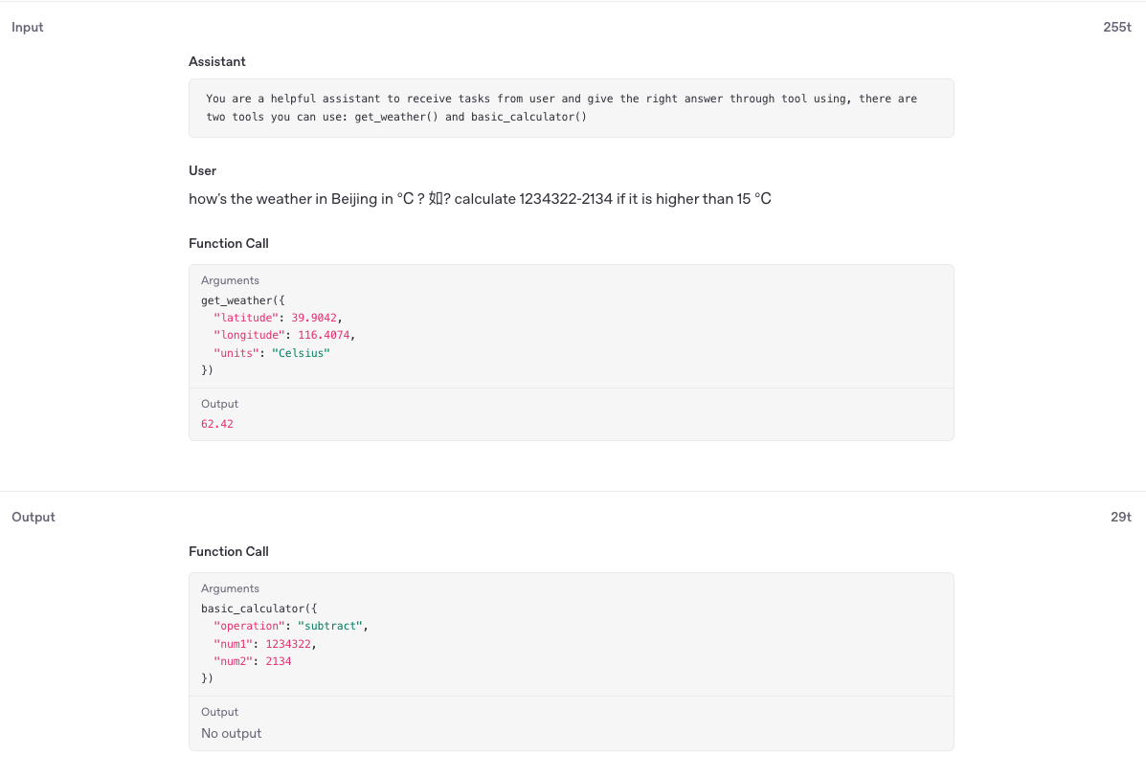Select the "Celsius" units value
This screenshot has height=776, width=1146.
tap(301, 353)
